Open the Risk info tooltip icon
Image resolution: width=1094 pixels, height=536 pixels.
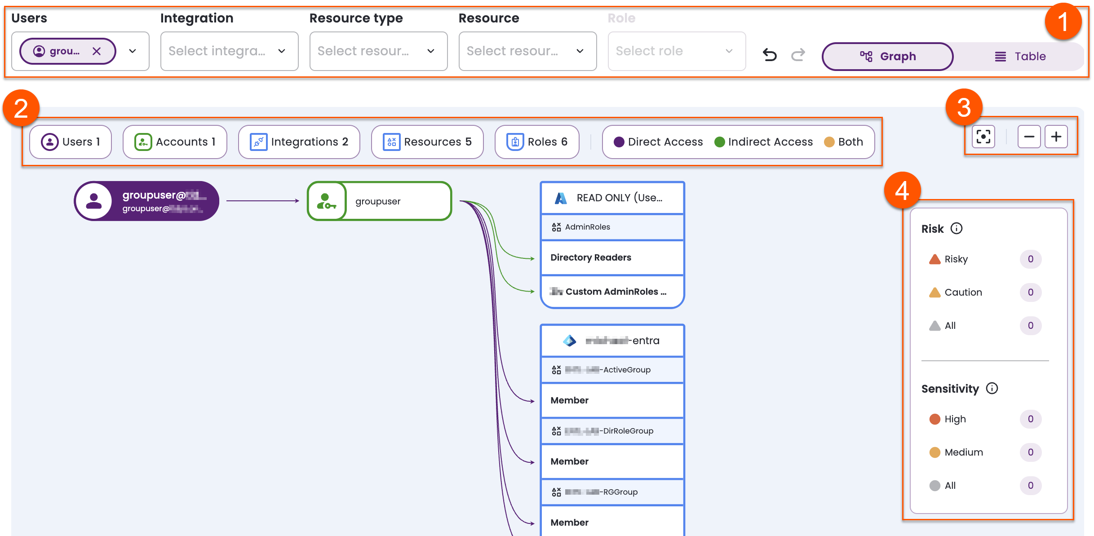[957, 229]
